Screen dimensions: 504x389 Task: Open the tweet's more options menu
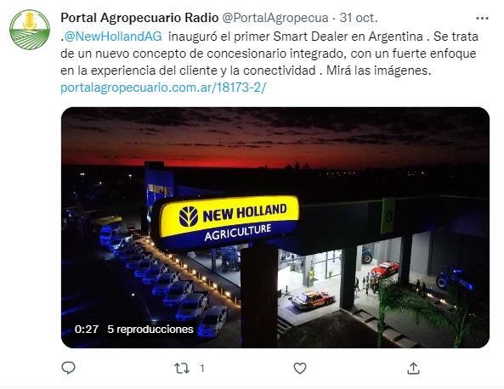(x=482, y=19)
